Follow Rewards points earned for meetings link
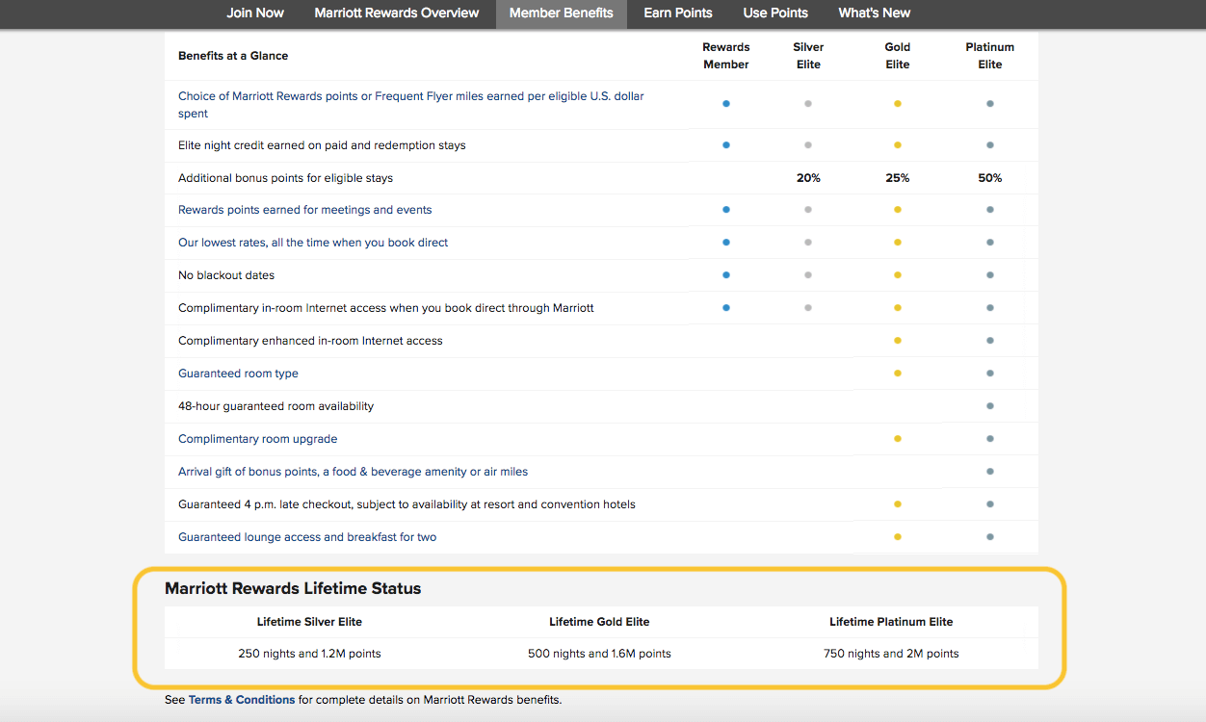This screenshot has width=1206, height=722. coord(305,210)
